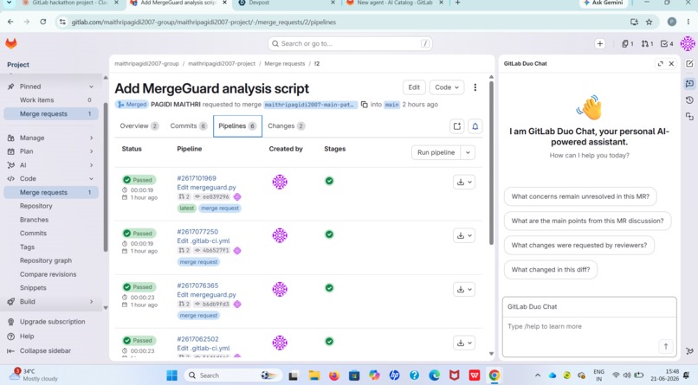
Task: Click the add to-do icon beside the bell
Action: pyautogui.click(x=457, y=126)
